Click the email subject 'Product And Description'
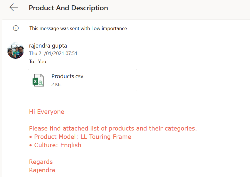Screen dimensions: 250x177 tap(68, 8)
